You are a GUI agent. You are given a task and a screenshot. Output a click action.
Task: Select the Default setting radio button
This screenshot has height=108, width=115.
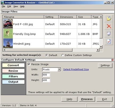[x=47, y=55]
